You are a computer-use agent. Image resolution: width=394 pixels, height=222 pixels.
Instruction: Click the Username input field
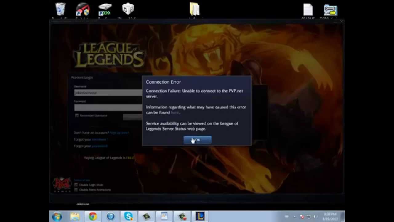[x=108, y=92]
